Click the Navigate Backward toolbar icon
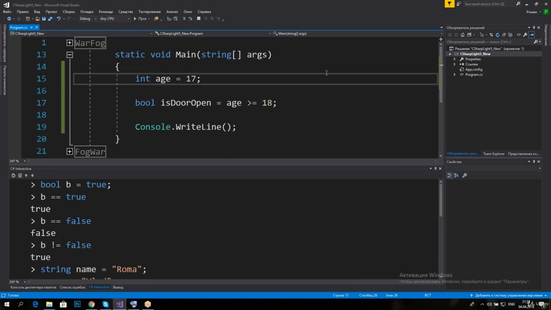 click(9, 19)
